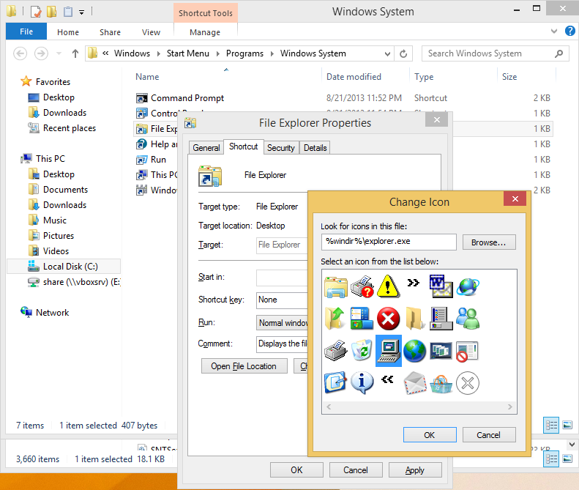The width and height of the screenshot is (579, 490).
Task: Pick the printer with red question mark icon
Action: pyautogui.click(x=362, y=287)
